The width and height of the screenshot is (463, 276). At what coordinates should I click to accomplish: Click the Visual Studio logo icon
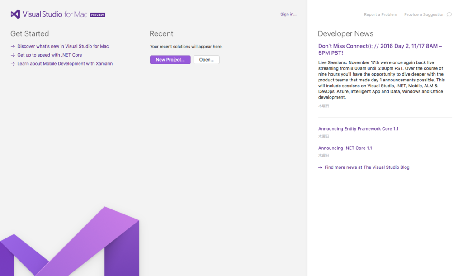(15, 14)
